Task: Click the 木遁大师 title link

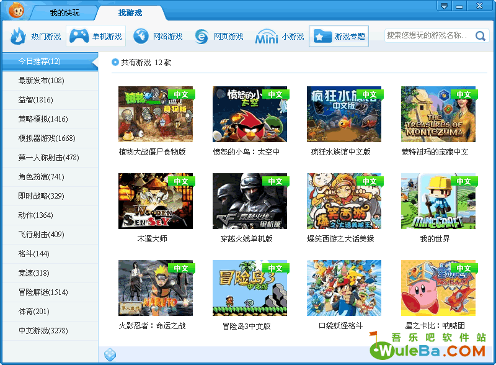Action: pyautogui.click(x=152, y=239)
